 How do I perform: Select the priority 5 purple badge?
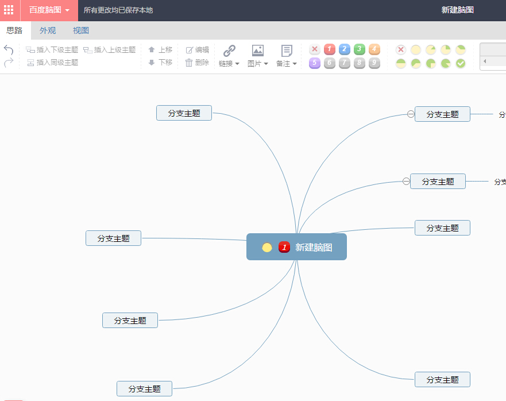[314, 63]
